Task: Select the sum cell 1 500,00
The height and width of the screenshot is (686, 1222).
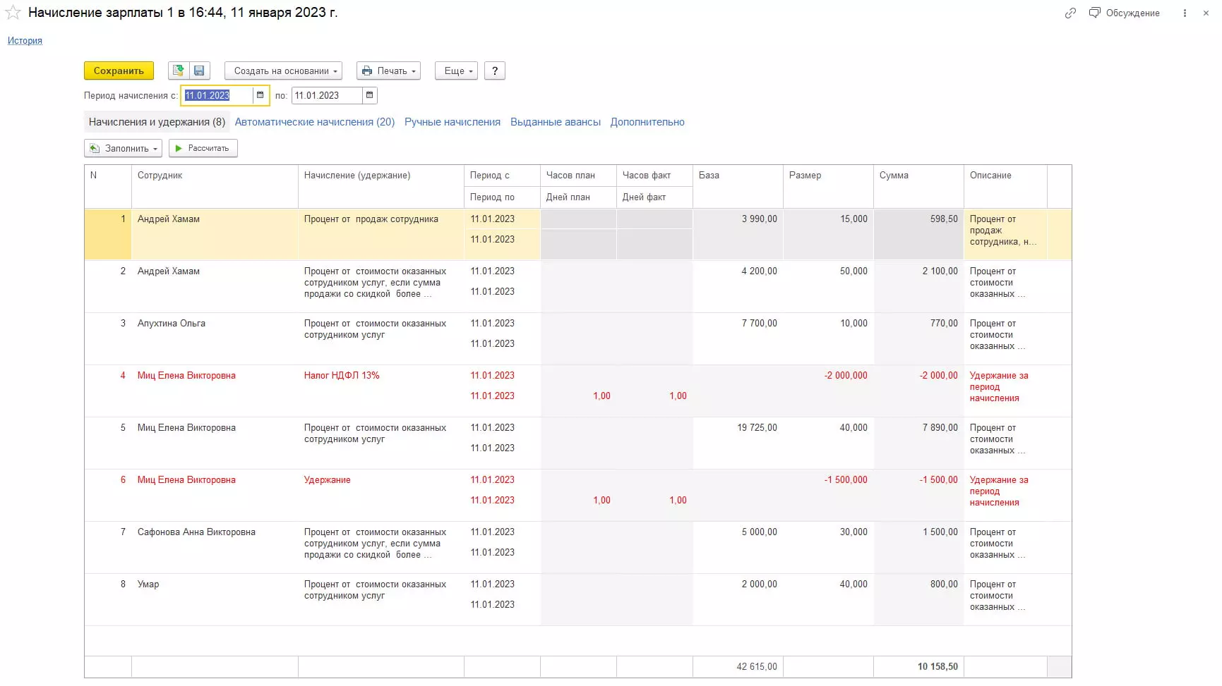Action: 918,547
